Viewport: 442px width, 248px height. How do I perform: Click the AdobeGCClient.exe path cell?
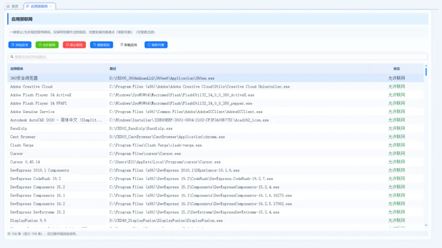186,112
